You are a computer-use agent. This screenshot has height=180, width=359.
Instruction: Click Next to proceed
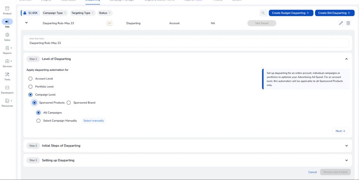pos(340,131)
